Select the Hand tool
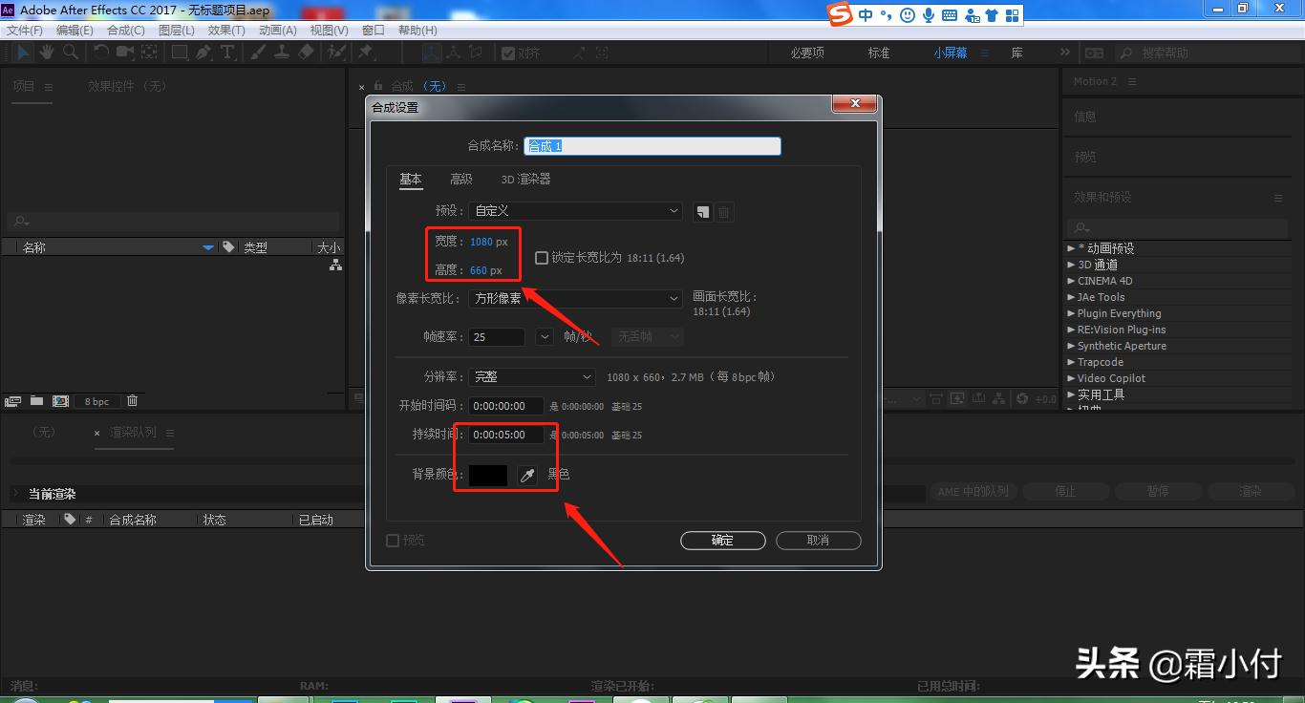The width and height of the screenshot is (1305, 703). point(46,53)
